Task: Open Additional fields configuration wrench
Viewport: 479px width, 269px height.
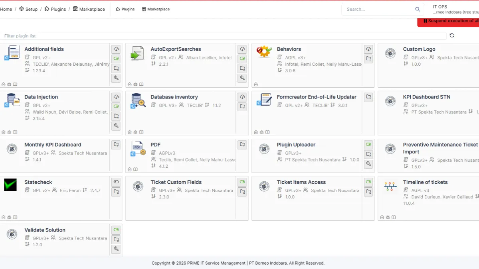Action: (x=116, y=78)
